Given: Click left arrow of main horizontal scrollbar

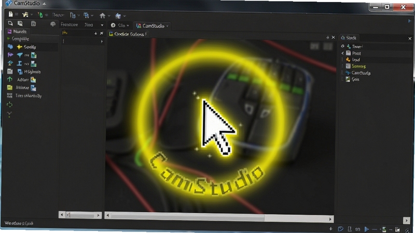Looking at the screenshot, I should [x=107, y=215].
